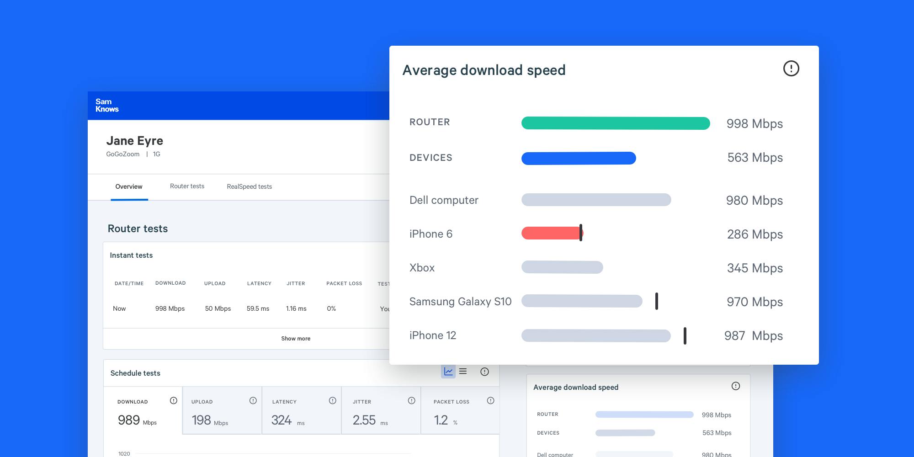Select the Jitter 2.55 ms metric card
Image resolution: width=914 pixels, height=457 pixels.
[381, 410]
